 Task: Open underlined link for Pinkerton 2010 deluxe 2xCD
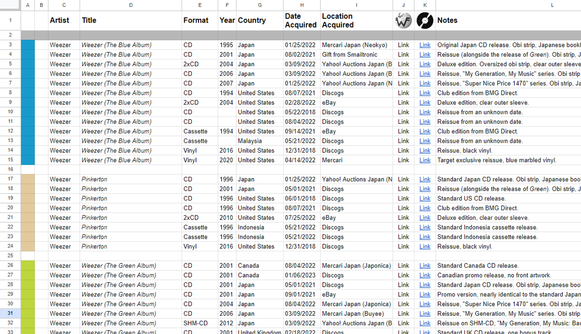point(425,218)
